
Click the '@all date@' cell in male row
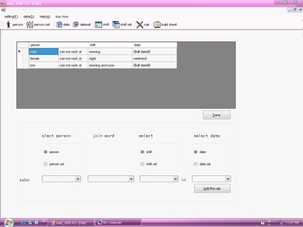tap(155, 52)
